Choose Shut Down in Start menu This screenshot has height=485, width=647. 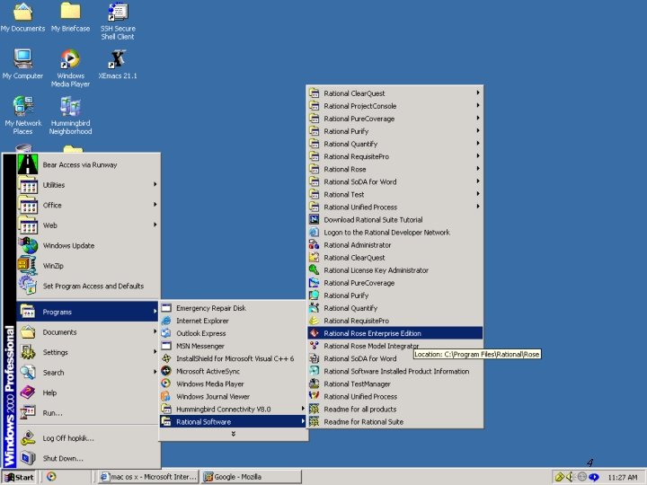tap(87, 458)
